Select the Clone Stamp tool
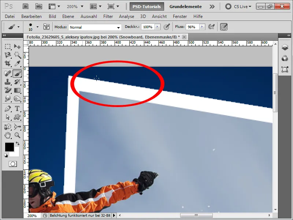This screenshot has height=220, width=293. pyautogui.click(x=8, y=82)
